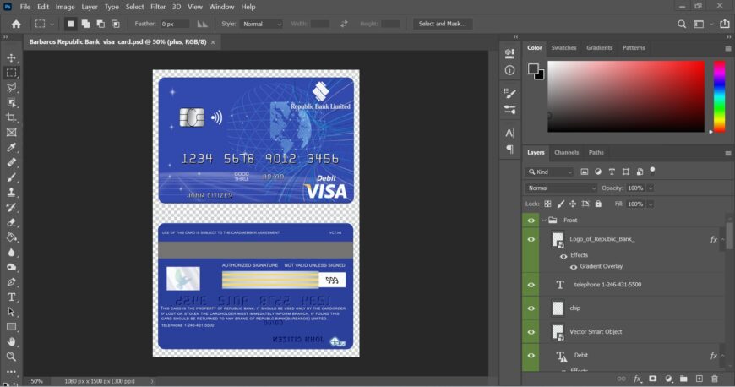Open the Search magnifier icon top right

pyautogui.click(x=682, y=24)
